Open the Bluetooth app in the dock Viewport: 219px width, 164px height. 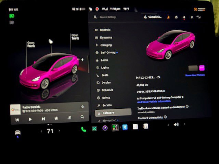[125, 127]
